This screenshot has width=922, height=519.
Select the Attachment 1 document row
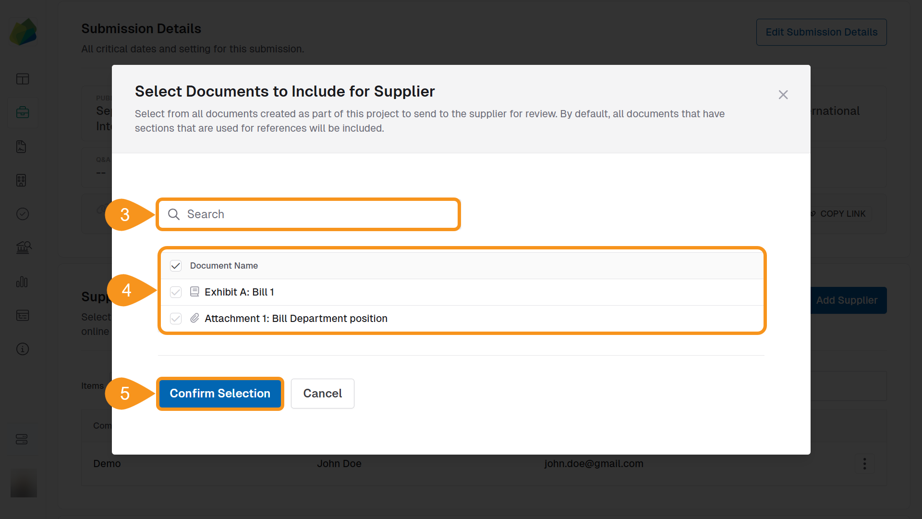pos(296,318)
